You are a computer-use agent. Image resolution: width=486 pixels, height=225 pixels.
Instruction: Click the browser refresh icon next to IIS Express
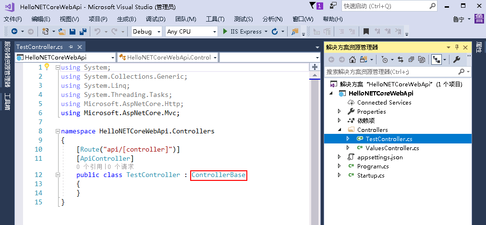[274, 31]
